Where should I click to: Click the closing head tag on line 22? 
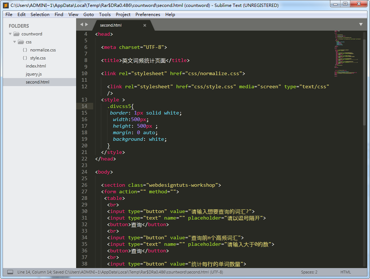pos(105,159)
